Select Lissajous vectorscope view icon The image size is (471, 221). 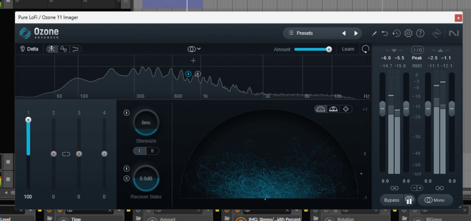click(346, 109)
